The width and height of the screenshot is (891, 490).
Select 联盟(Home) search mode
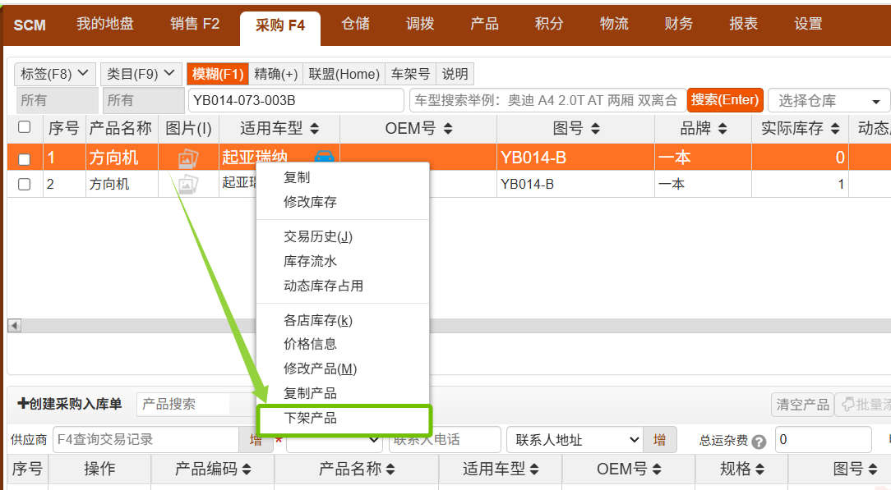pos(344,75)
